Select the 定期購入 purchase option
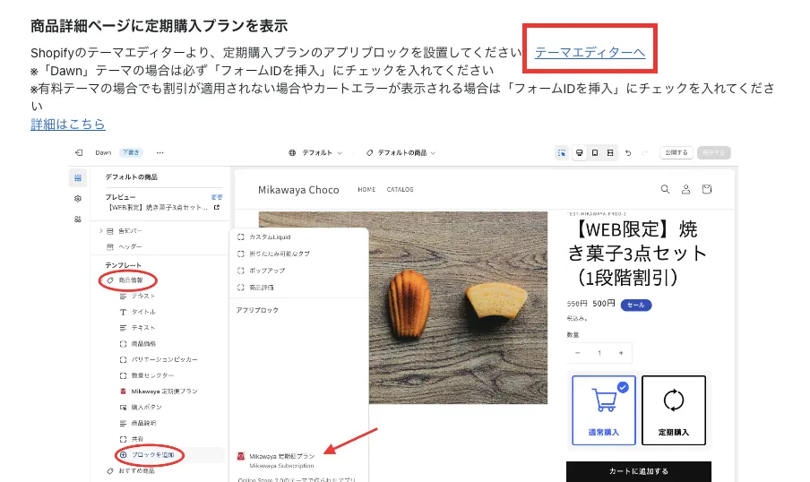The image size is (810, 482). coord(674,410)
